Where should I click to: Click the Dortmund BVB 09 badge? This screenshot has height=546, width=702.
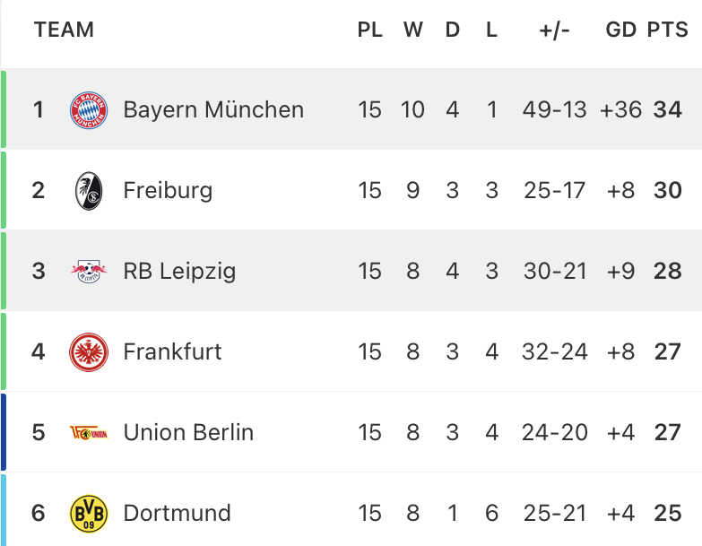[89, 514]
